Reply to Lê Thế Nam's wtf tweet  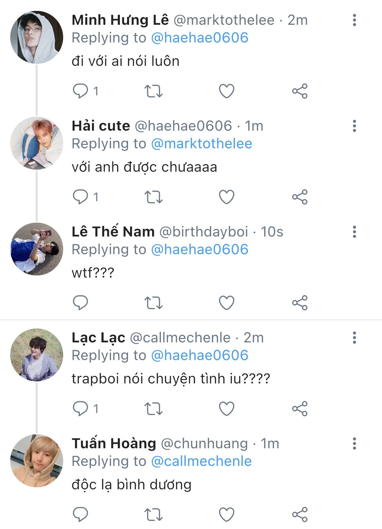click(x=80, y=303)
